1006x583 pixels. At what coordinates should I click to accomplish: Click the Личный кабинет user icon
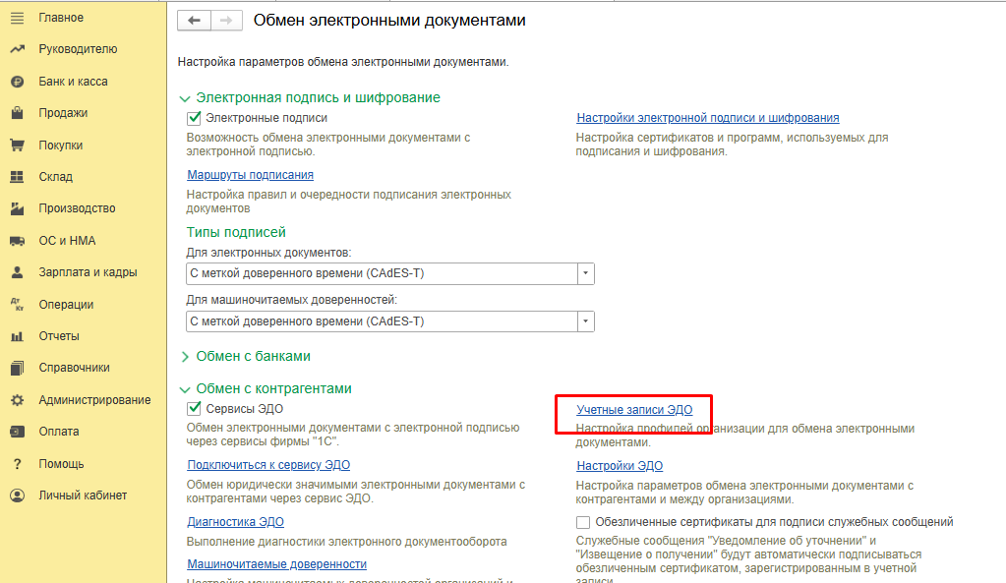(18, 496)
